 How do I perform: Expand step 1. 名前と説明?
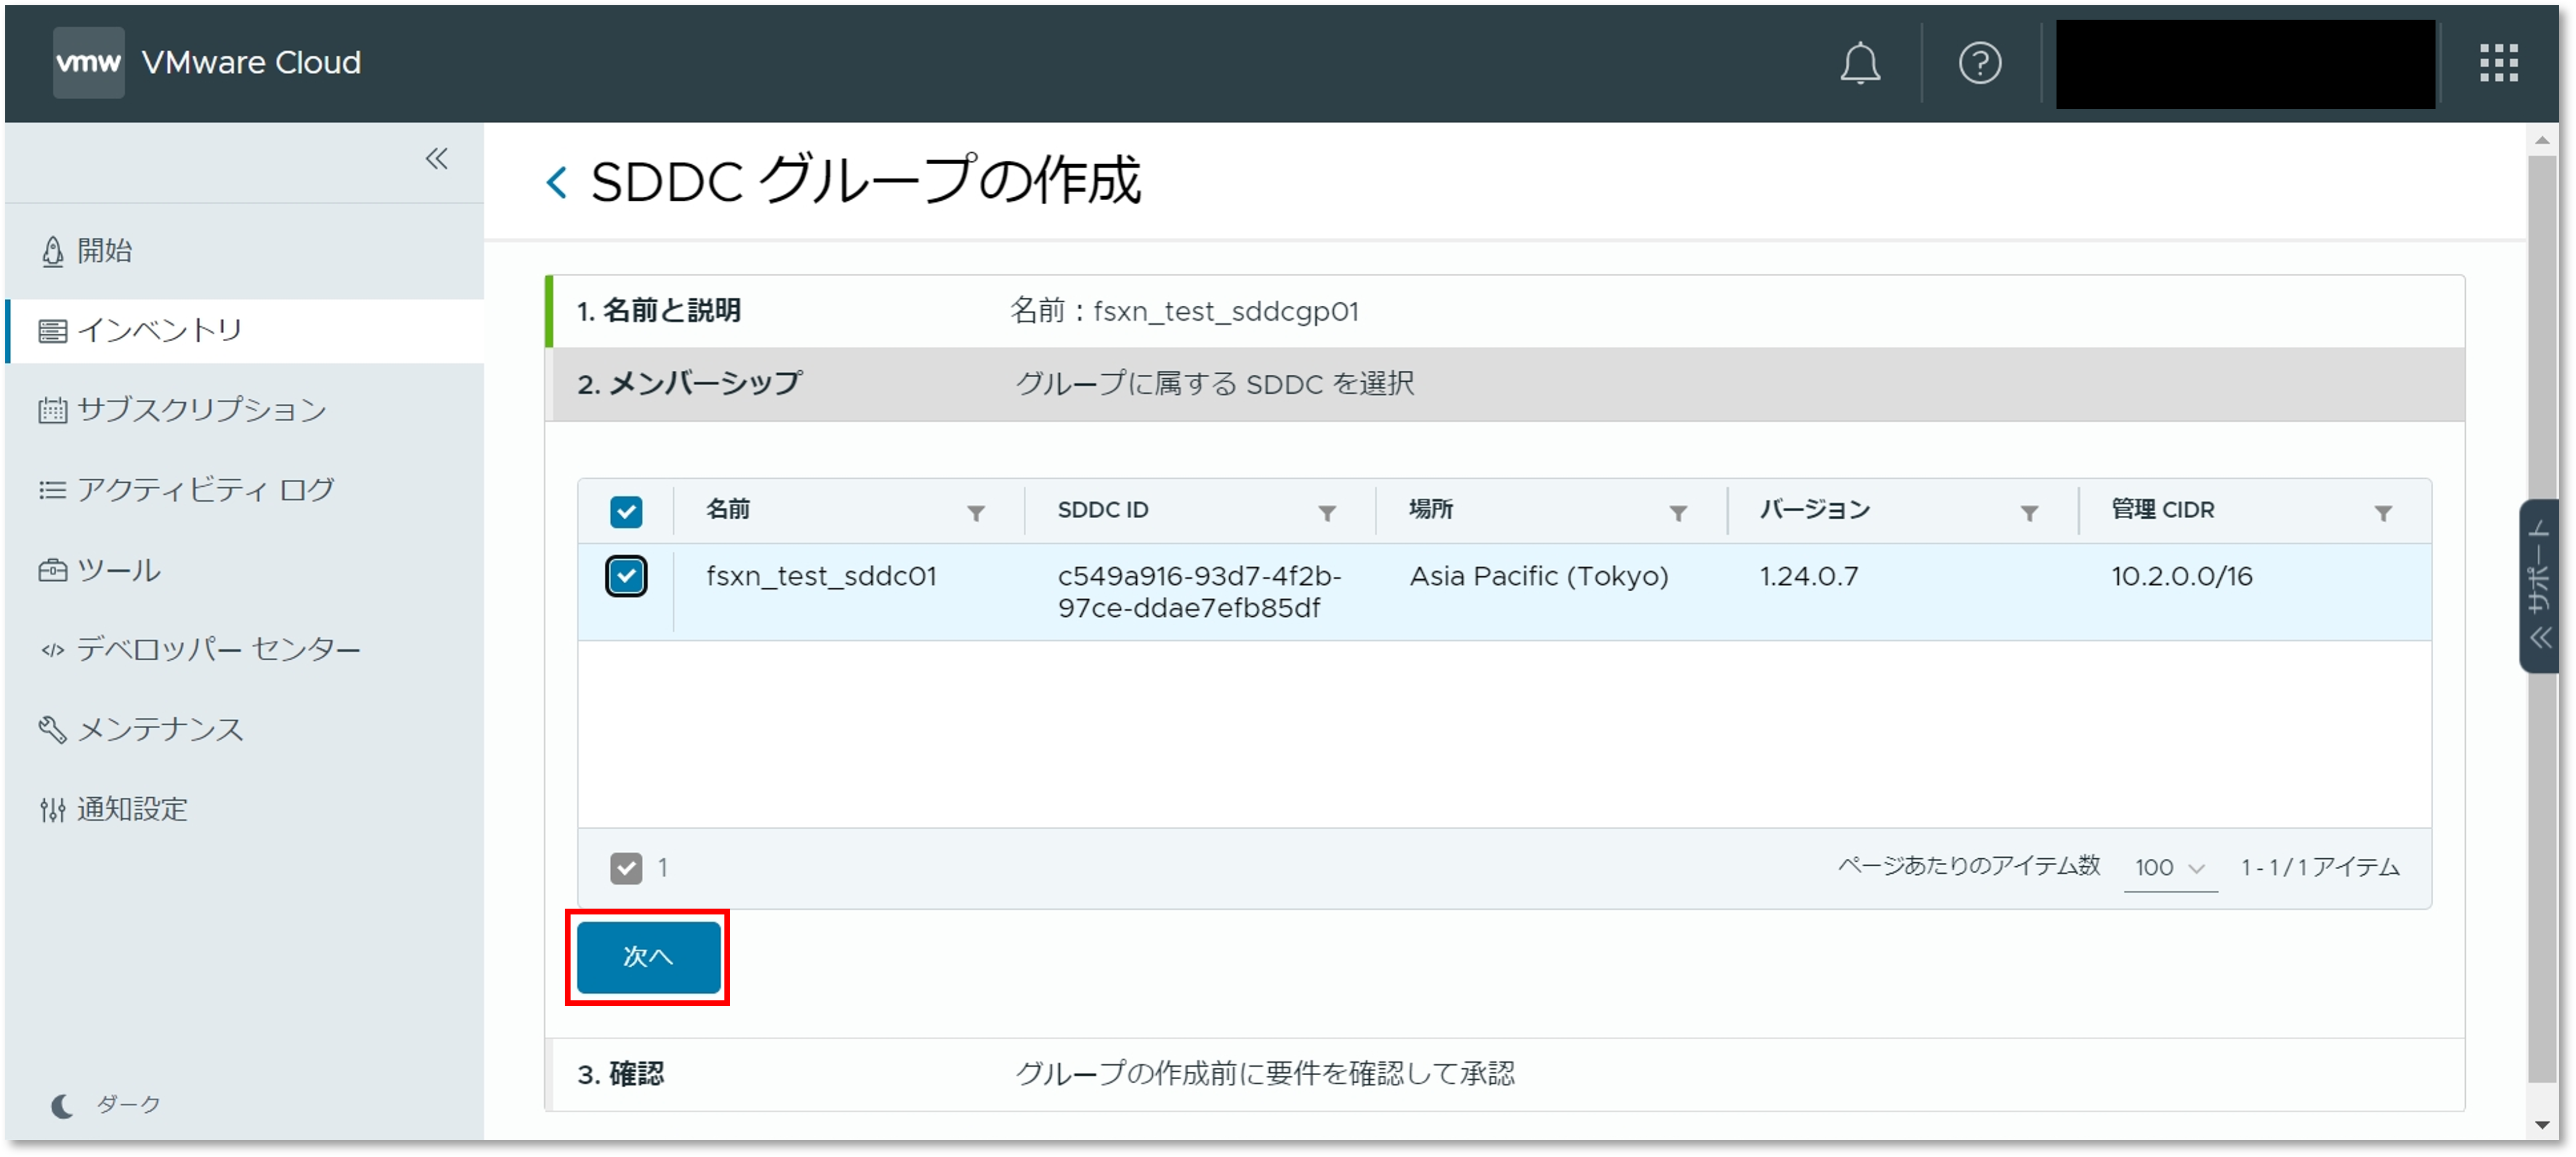1504,311
